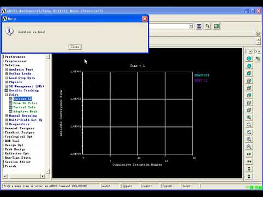Image resolution: width=263 pixels, height=197 pixels.
Task: Expand the Define Loads node
Action: [x=7, y=74]
